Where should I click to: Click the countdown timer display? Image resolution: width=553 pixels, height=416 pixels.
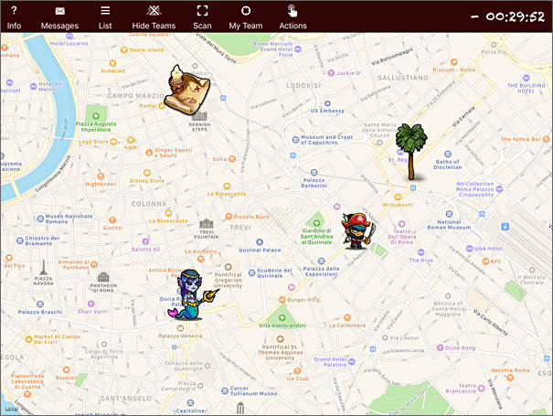click(508, 16)
